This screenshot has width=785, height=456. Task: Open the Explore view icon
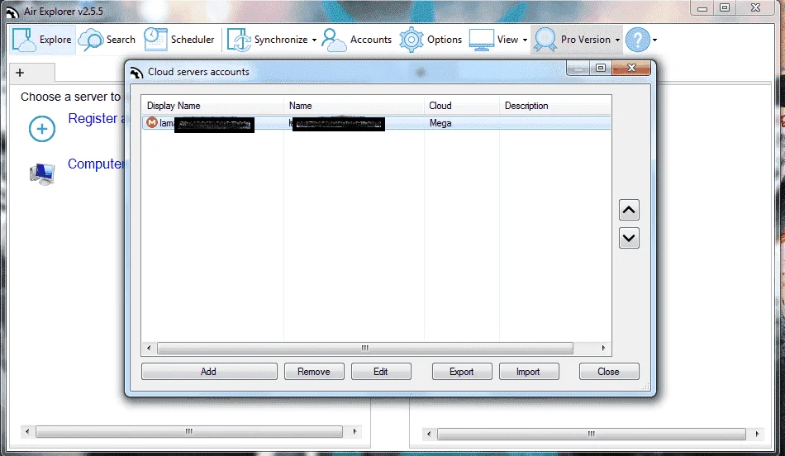(x=23, y=40)
